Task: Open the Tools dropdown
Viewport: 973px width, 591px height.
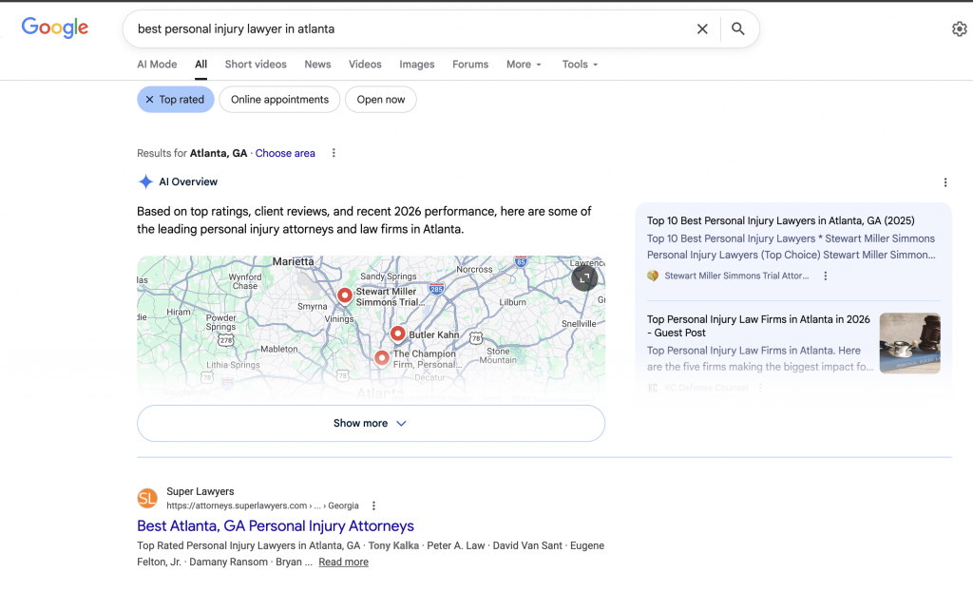Action: [580, 65]
